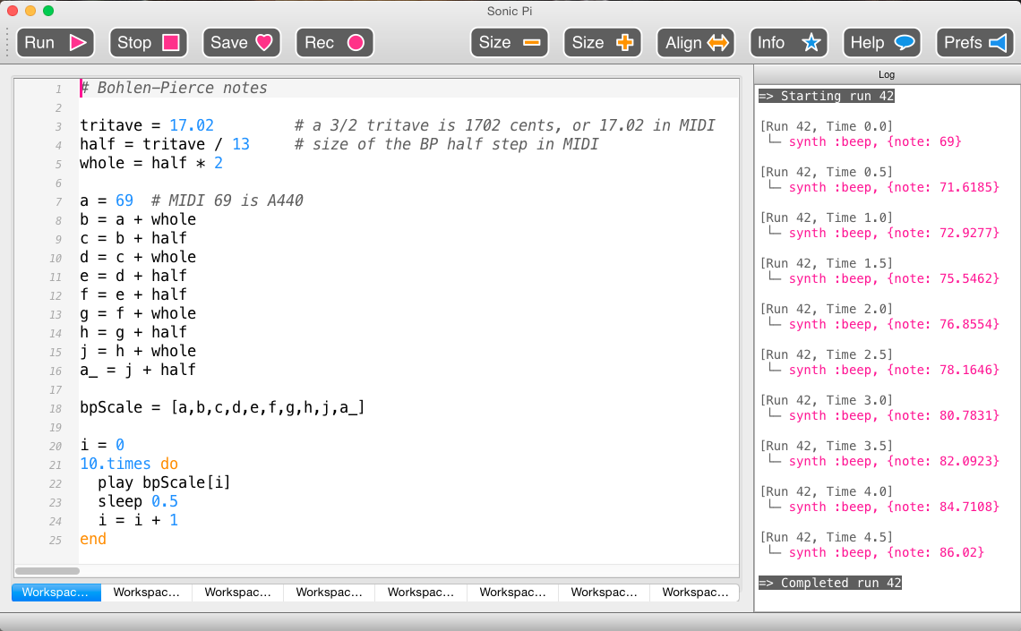Switch to the eighth Workspace tab

(695, 592)
